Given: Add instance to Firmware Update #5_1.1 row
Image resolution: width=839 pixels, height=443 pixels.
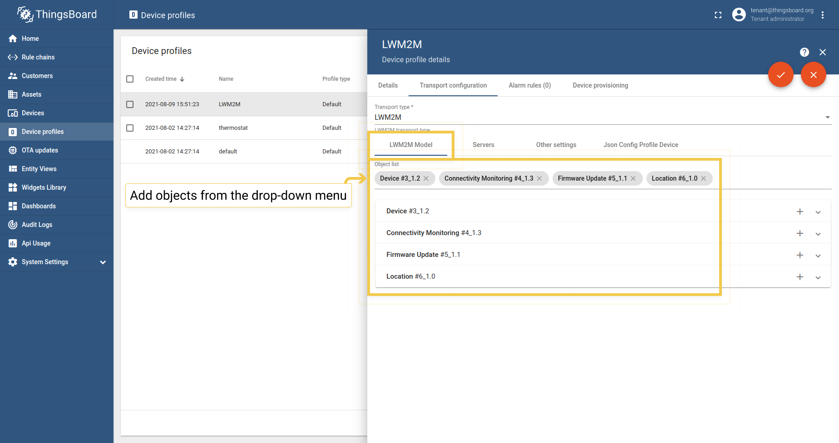Looking at the screenshot, I should 800,255.
